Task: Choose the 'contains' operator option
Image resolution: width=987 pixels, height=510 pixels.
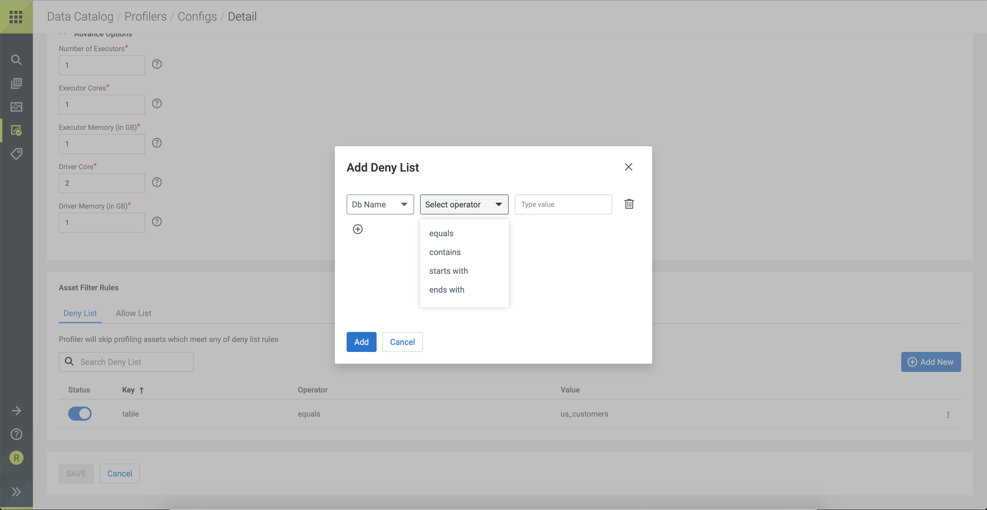Action: coord(445,252)
